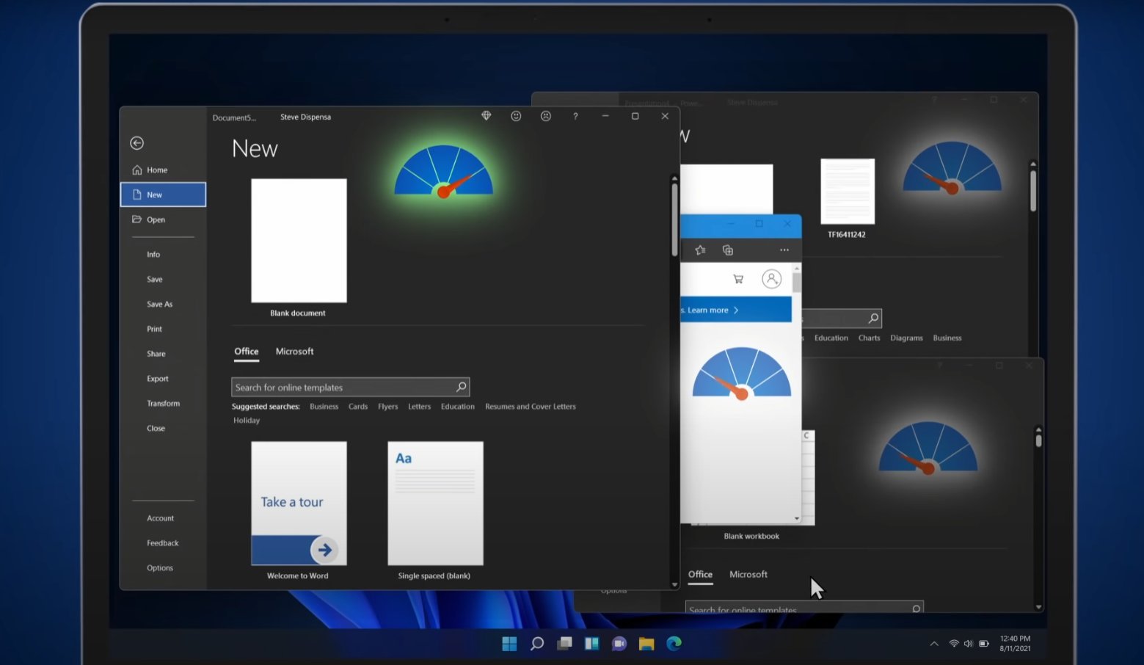Click the frowning face feedback icon
The image size is (1144, 665).
click(x=545, y=116)
